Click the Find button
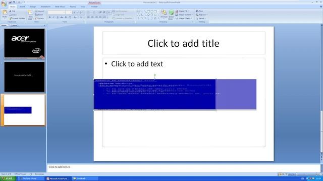The image size is (323, 181). coord(199,11)
